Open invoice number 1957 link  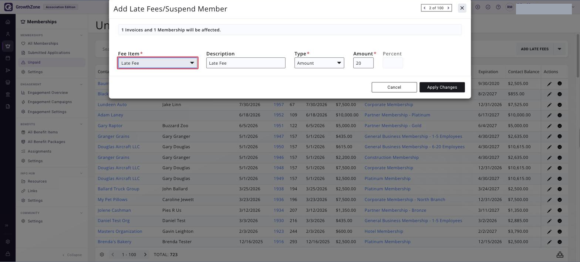click(279, 105)
